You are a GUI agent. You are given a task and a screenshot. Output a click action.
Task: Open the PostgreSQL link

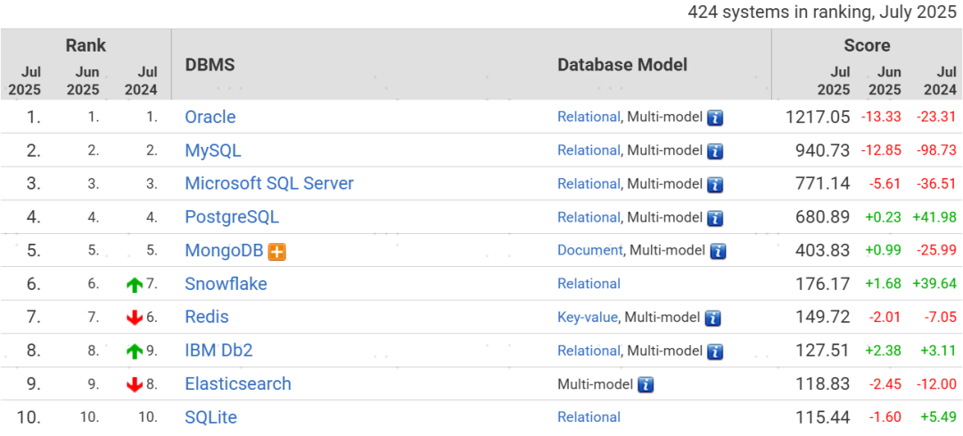tap(232, 217)
